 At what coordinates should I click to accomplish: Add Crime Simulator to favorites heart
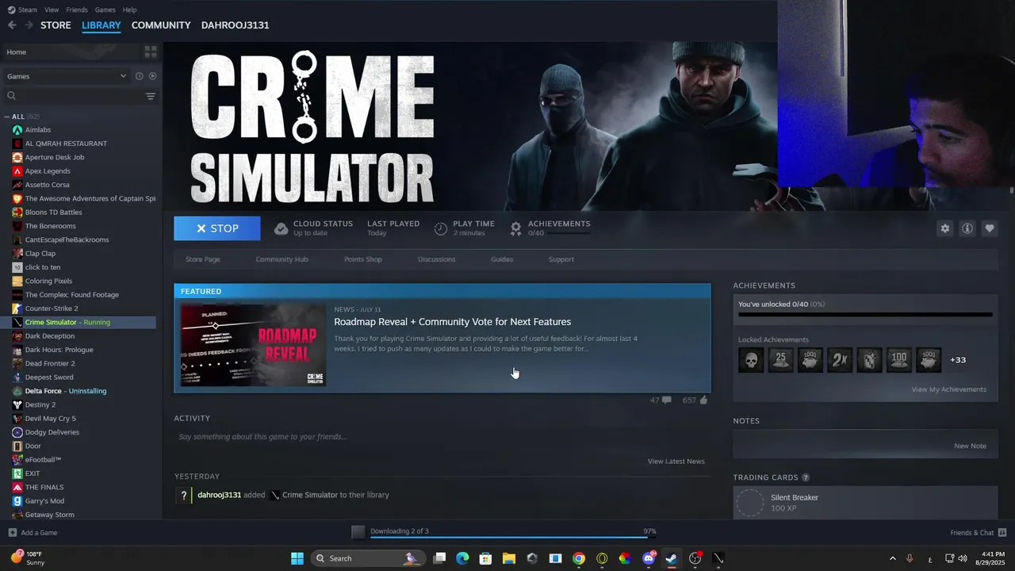(989, 228)
